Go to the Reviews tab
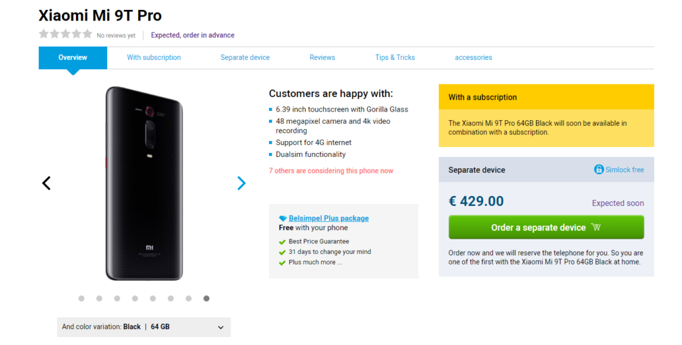This screenshot has width=682, height=345. point(322,58)
